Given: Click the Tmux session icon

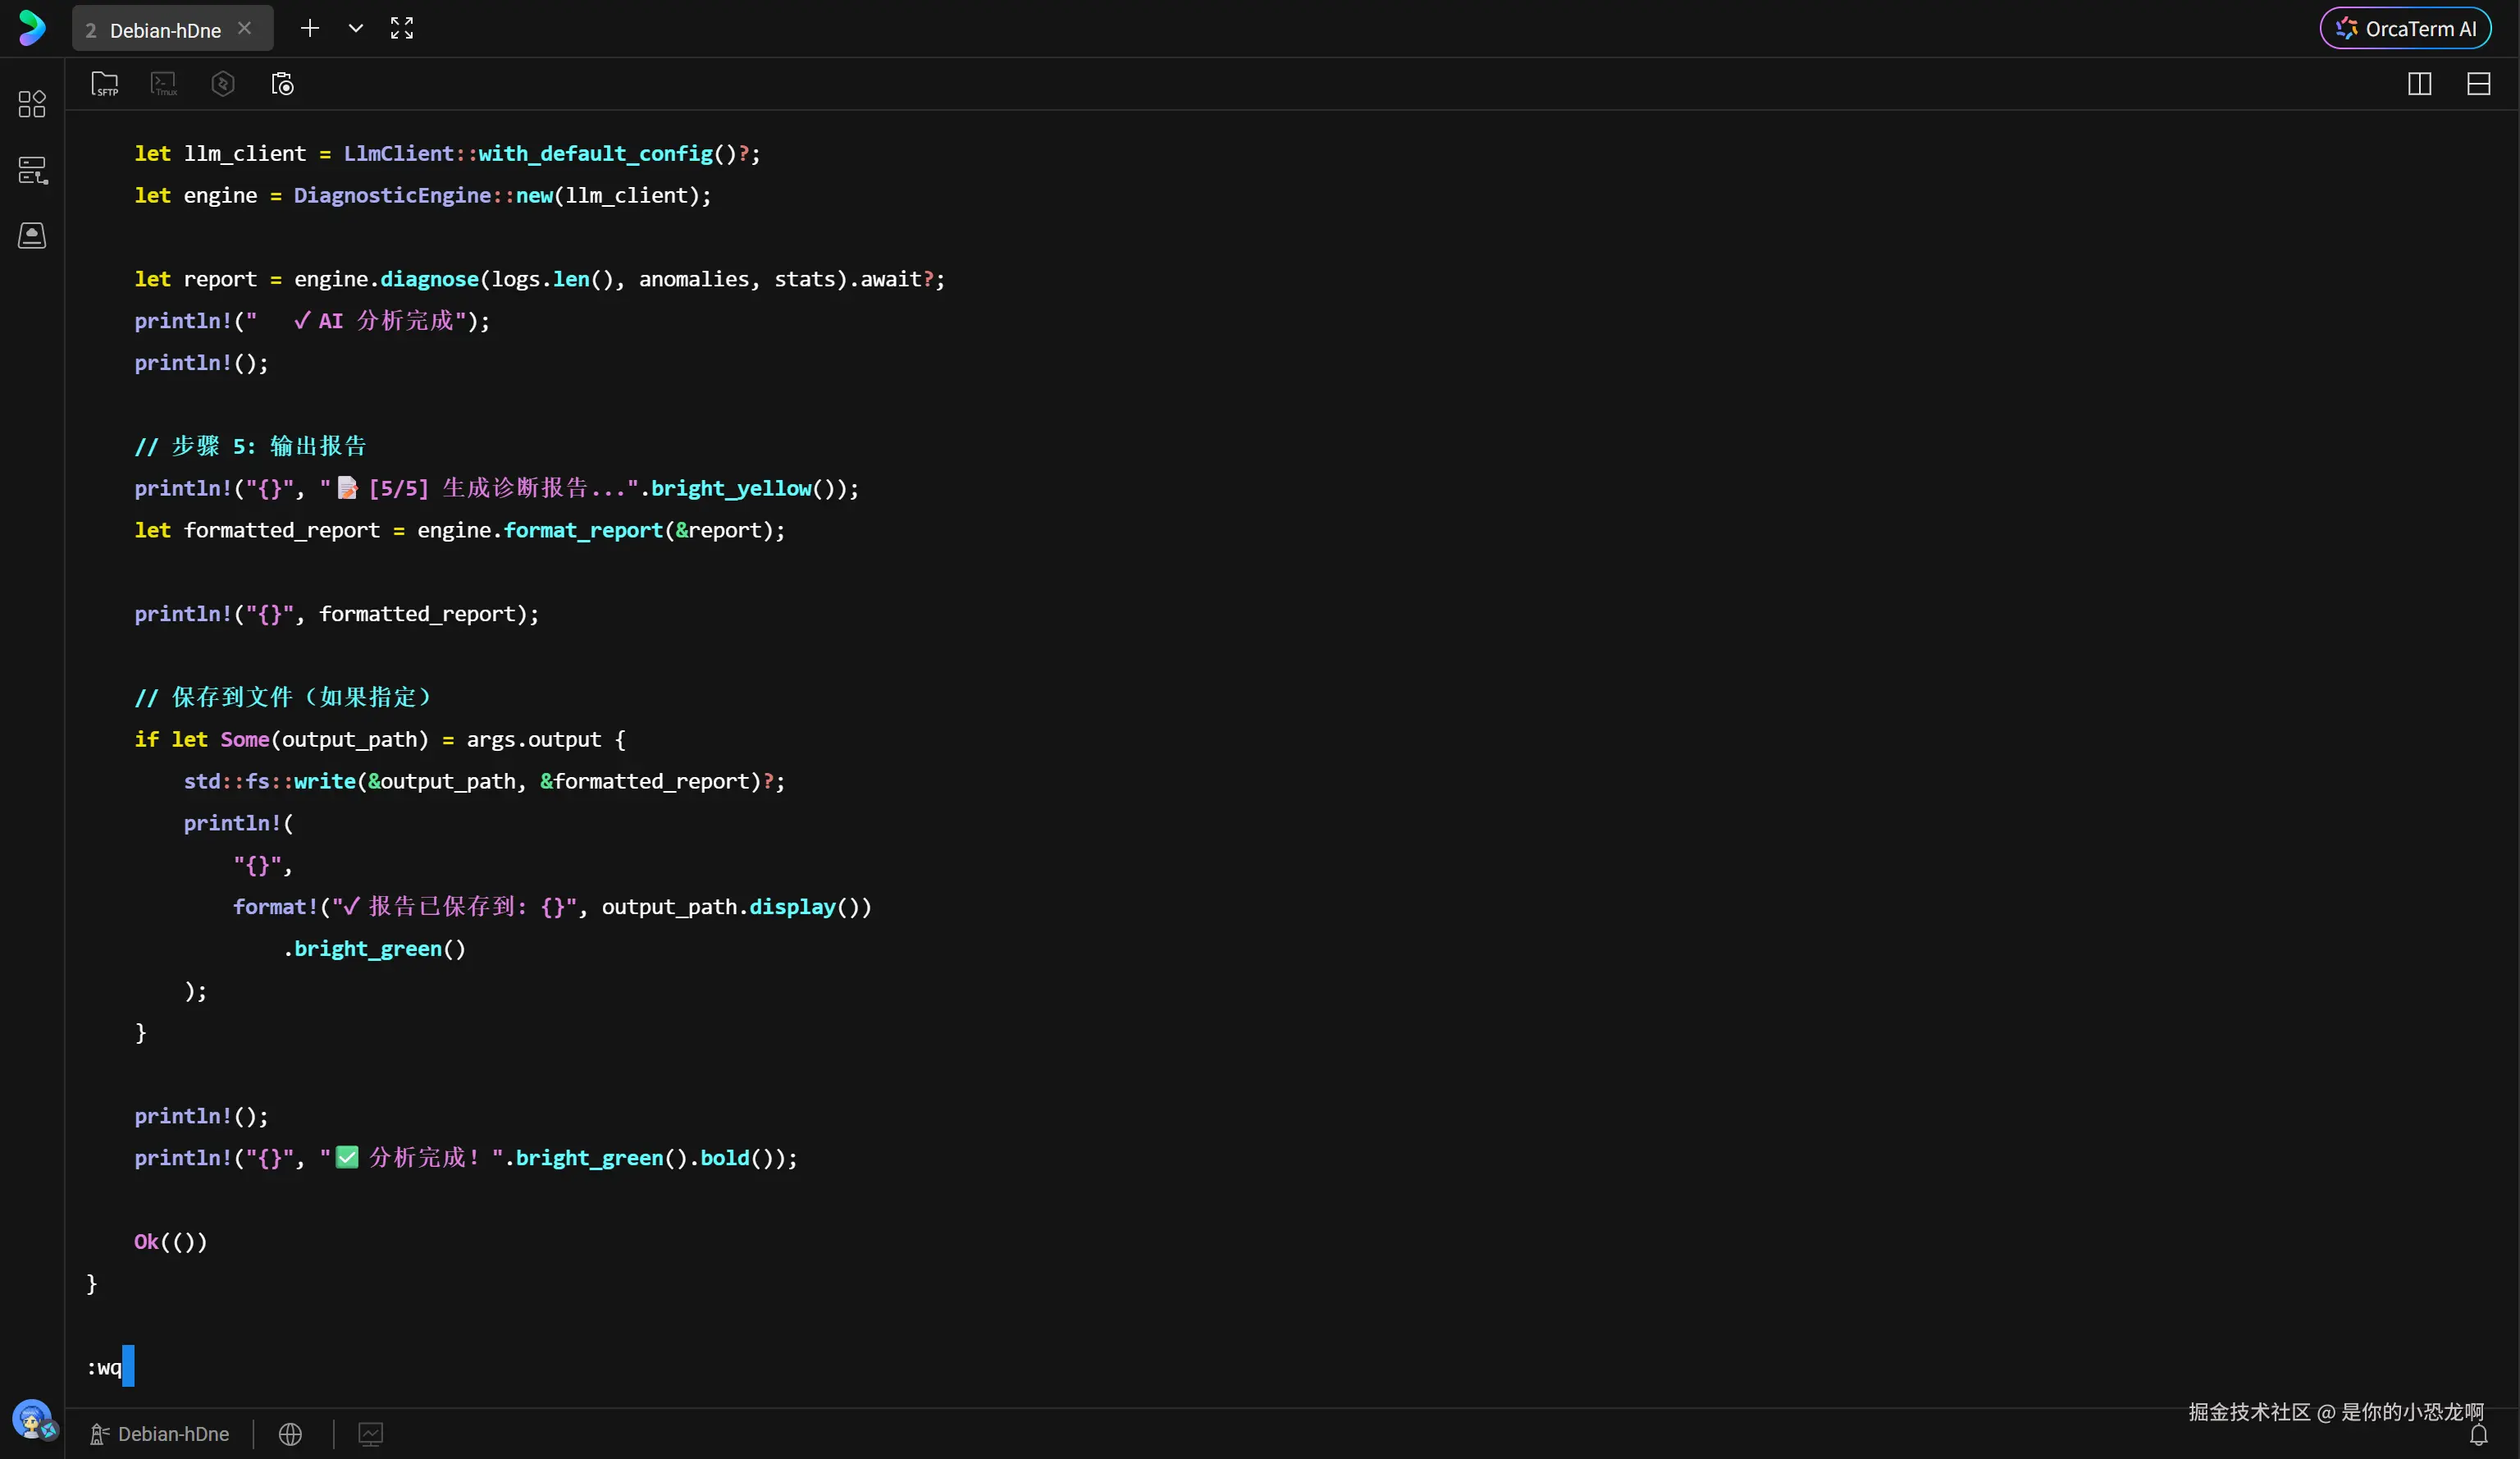Looking at the screenshot, I should (x=164, y=84).
